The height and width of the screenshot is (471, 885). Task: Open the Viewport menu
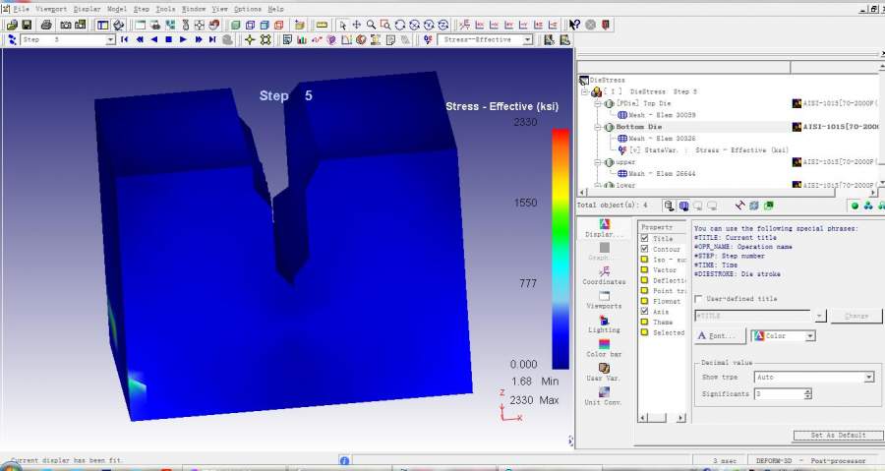pyautogui.click(x=51, y=8)
